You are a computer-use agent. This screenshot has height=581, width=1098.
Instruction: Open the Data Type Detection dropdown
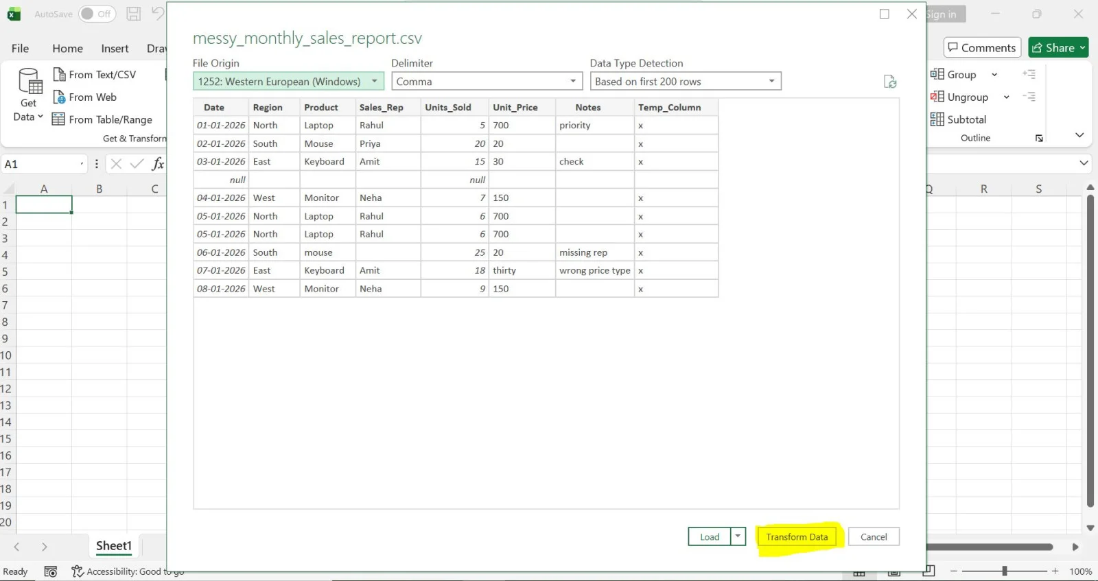click(686, 81)
